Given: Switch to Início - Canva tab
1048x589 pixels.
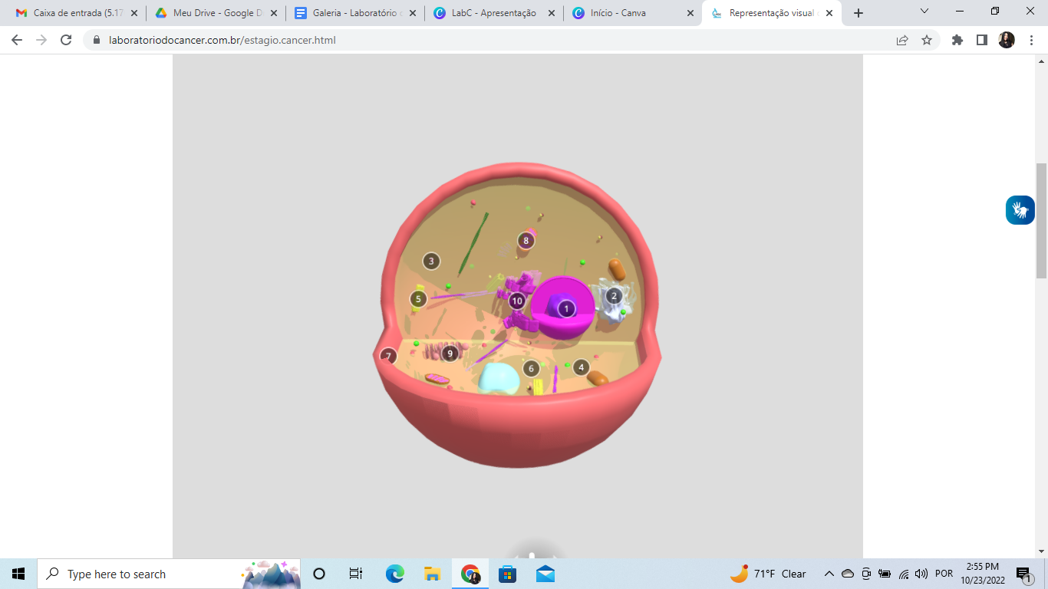Looking at the screenshot, I should pos(632,13).
